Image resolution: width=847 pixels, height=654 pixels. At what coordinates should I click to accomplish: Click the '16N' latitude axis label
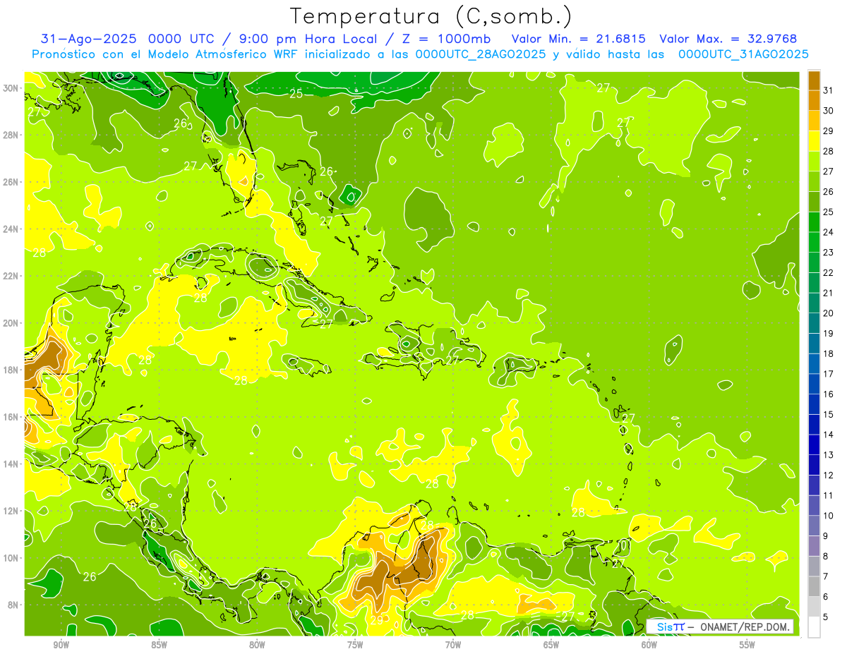pos(11,417)
